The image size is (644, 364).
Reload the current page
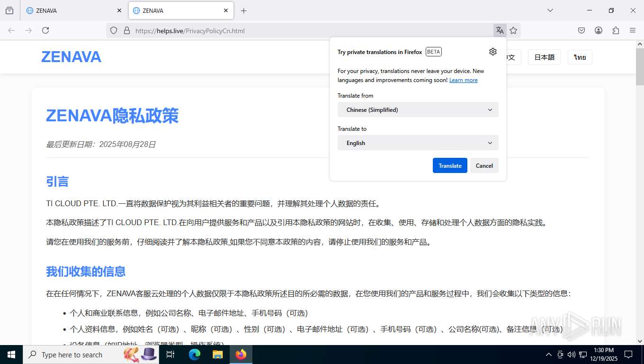pos(45,30)
